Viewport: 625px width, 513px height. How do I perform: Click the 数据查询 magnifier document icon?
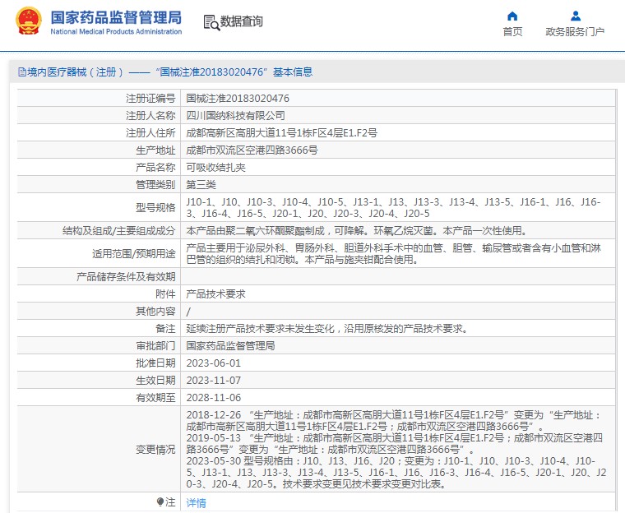point(211,22)
